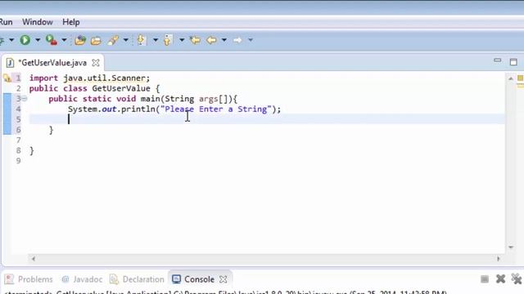Click the Open Type folder icon
The width and height of the screenshot is (524, 294).
(96, 40)
